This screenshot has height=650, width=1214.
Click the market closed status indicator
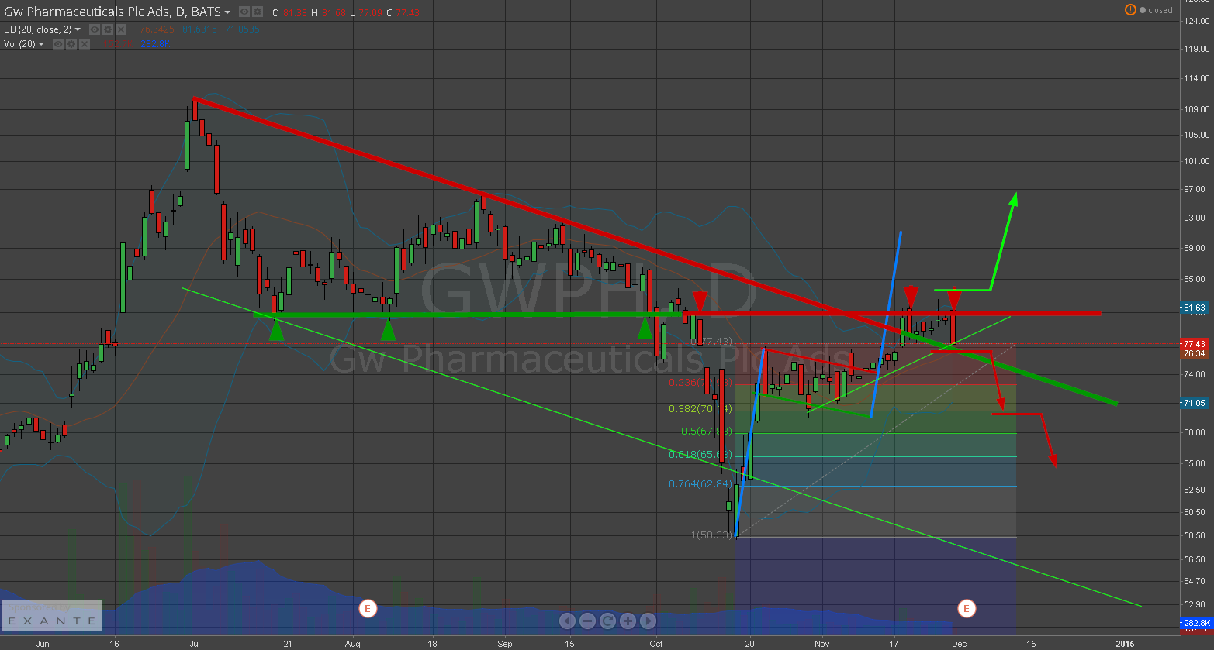(1156, 10)
